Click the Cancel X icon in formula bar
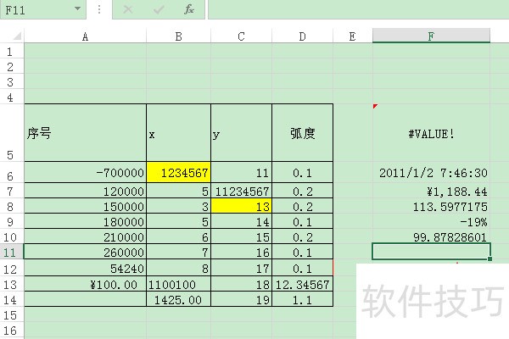Viewport: 509px width, 339px height. (128, 9)
